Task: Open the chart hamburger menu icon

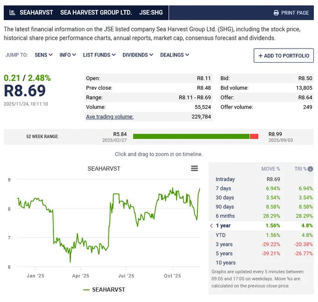Action: [194, 168]
